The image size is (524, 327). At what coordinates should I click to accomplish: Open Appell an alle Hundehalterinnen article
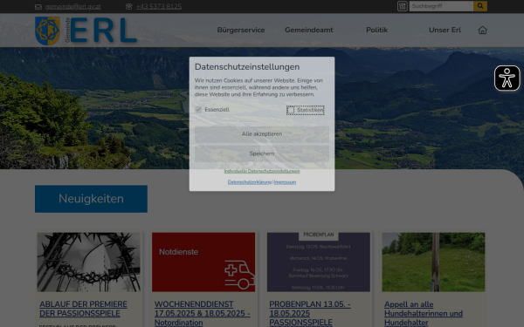coord(424,313)
